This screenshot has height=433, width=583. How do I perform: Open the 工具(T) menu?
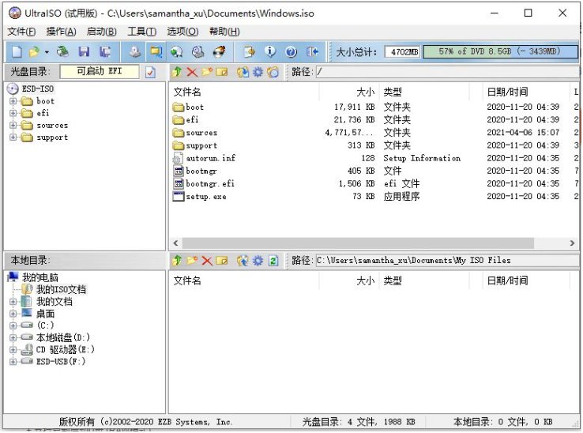tap(141, 32)
